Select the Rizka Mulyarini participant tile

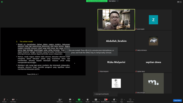click(x=116, y=62)
